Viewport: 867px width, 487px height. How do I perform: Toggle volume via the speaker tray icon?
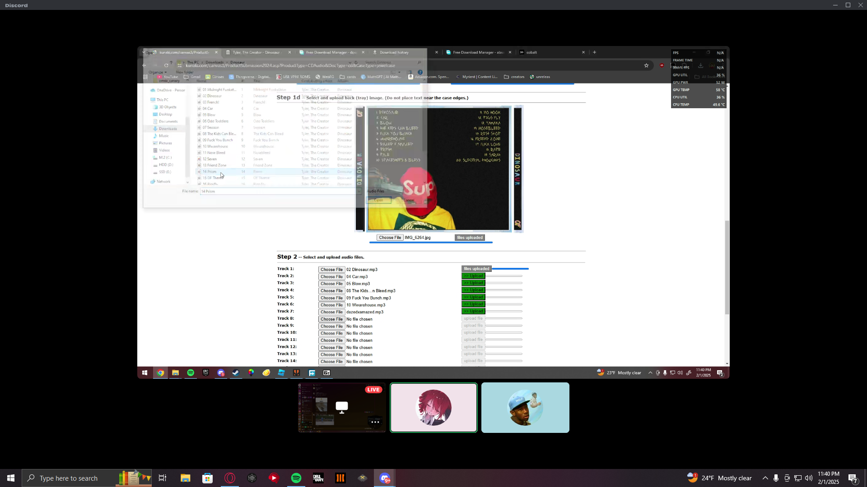tap(808, 478)
